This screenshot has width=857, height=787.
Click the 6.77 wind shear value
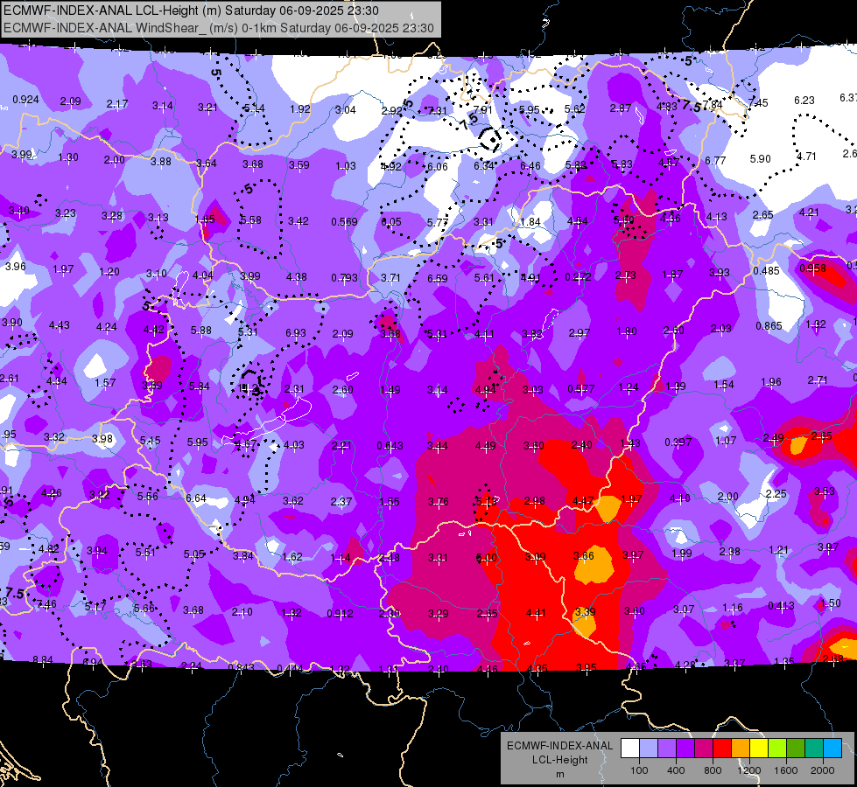[x=715, y=161]
